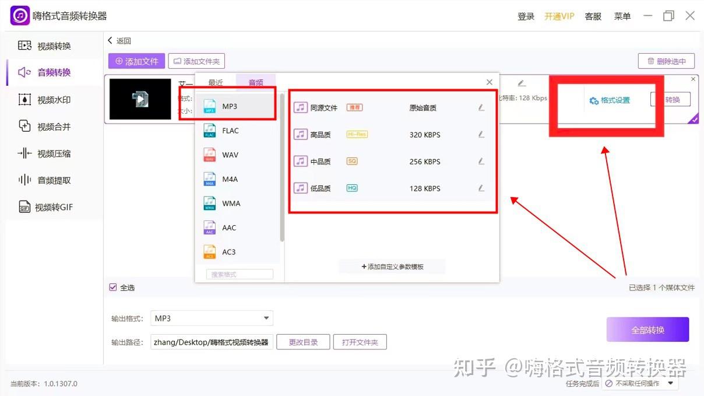The width and height of the screenshot is (704, 396).
Task: Click the 搜索格式 search field
Action: click(x=240, y=274)
